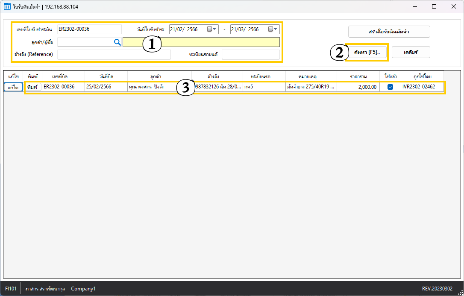Image resolution: width=464 pixels, height=296 pixels.
Task: Click the เคลียร์ clear button
Action: pyautogui.click(x=411, y=52)
